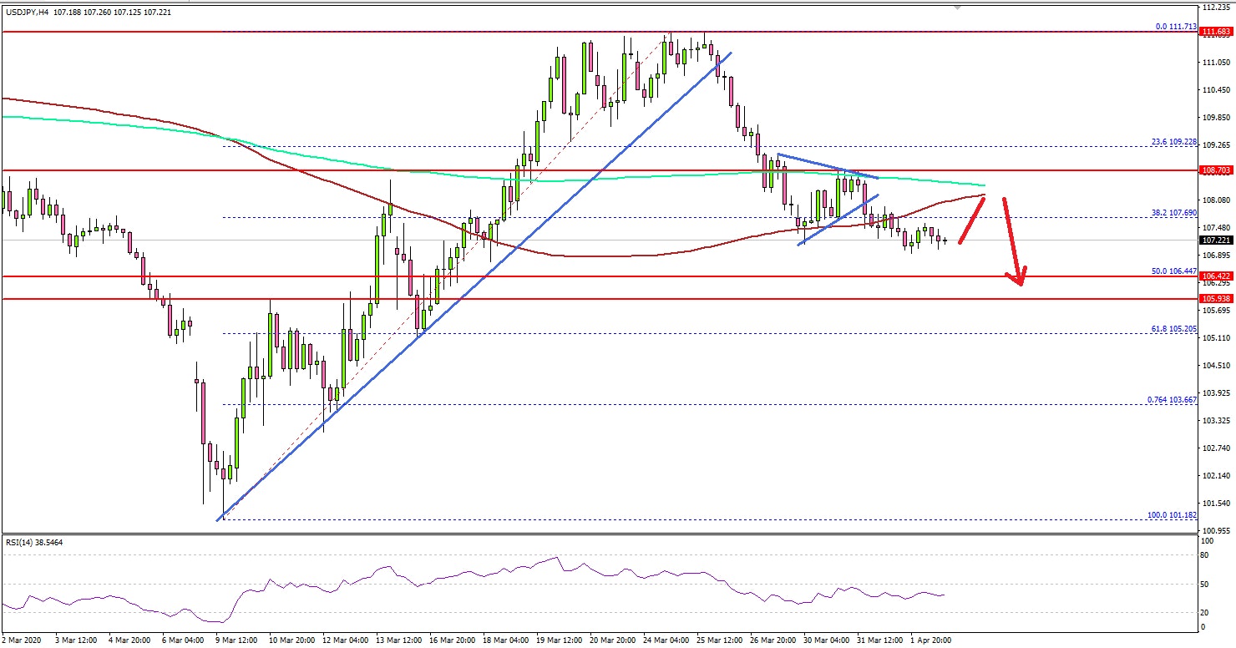Click the red 108.703 price level tag
This screenshot has width=1236, height=648.
1215,170
